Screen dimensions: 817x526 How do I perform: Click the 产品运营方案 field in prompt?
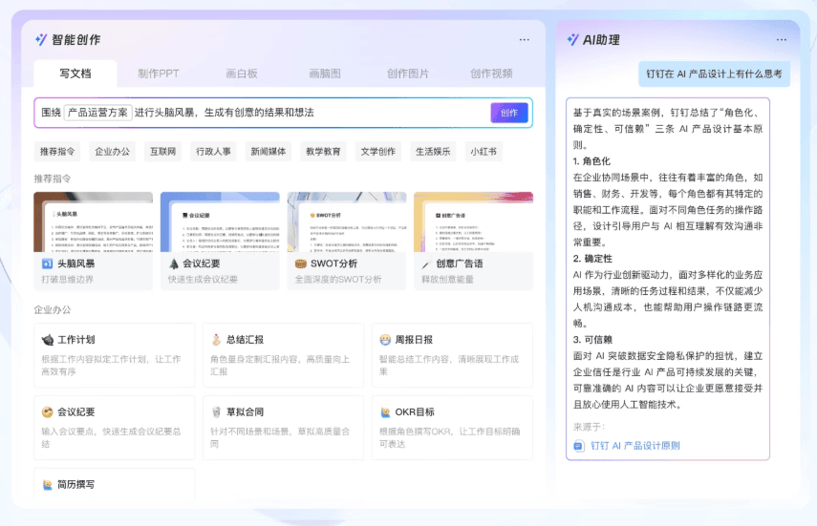[x=98, y=113]
